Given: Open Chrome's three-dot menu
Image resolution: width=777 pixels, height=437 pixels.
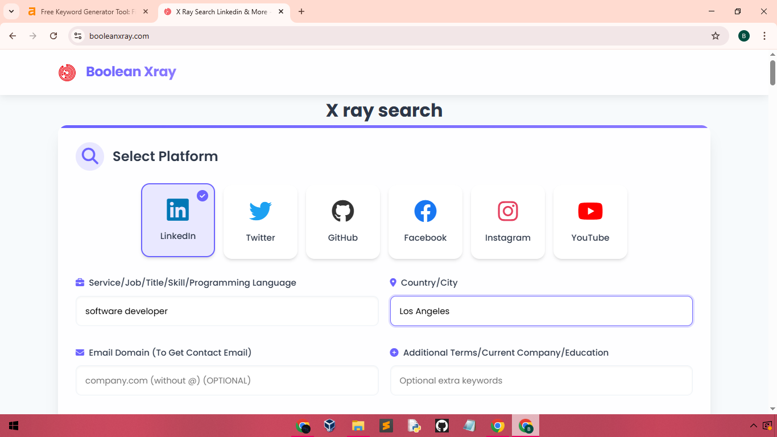Looking at the screenshot, I should tap(764, 36).
